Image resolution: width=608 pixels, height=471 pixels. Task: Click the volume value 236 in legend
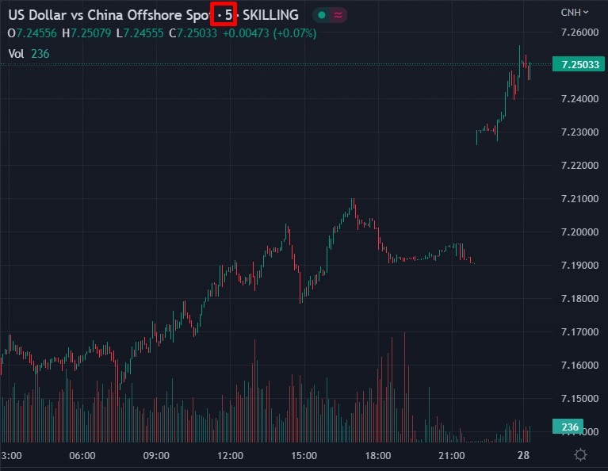(40, 54)
